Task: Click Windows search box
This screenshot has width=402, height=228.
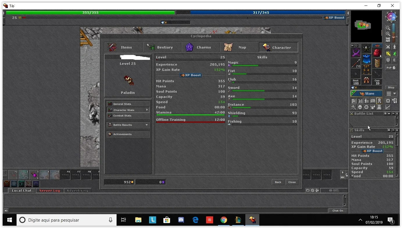Action: coord(66,220)
